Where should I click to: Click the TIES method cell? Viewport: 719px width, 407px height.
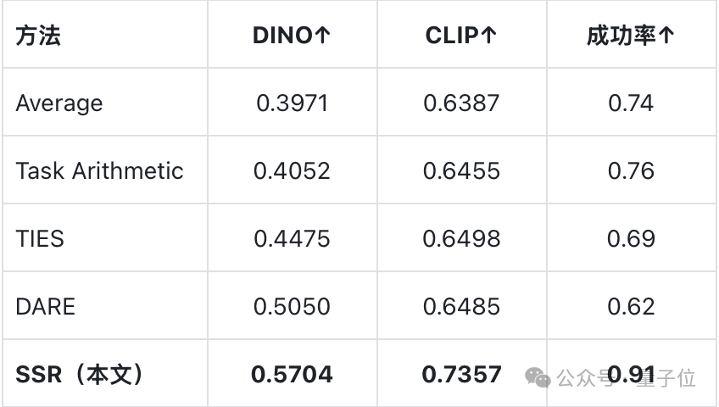pyautogui.click(x=40, y=239)
